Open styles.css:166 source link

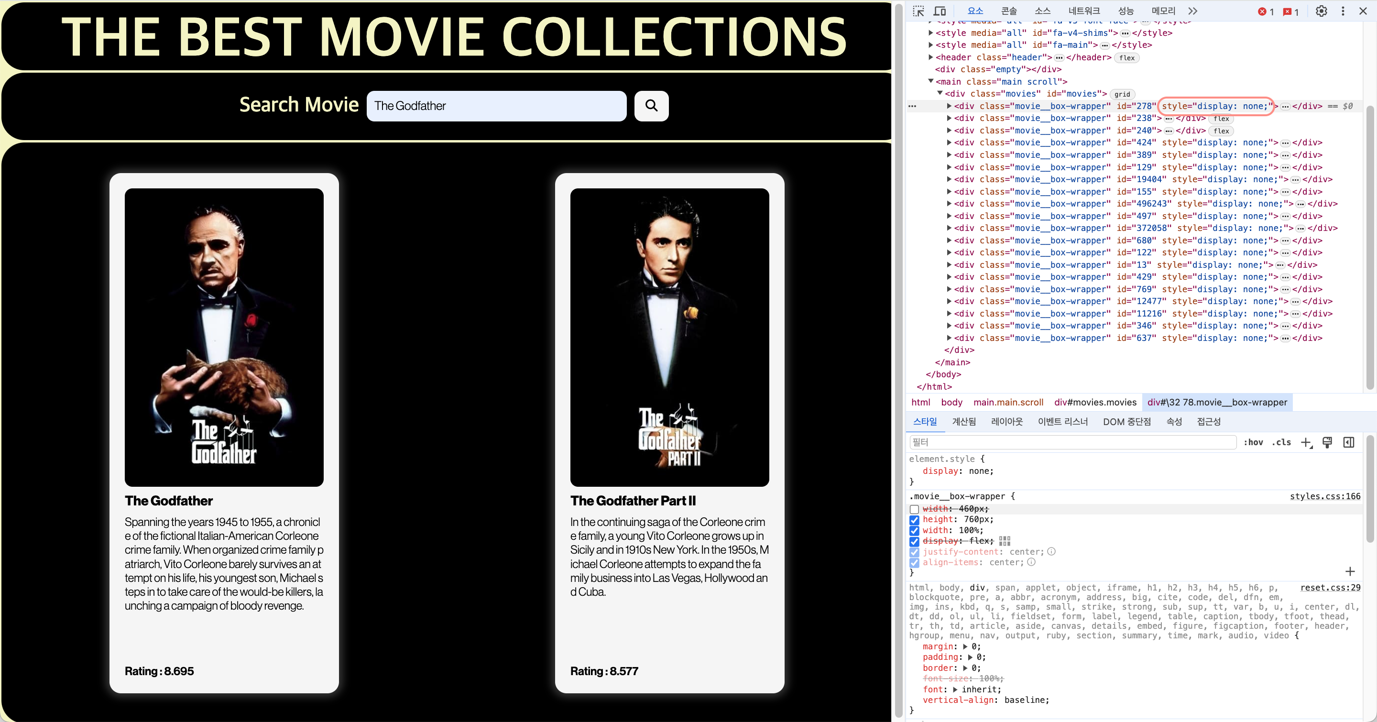coord(1325,496)
